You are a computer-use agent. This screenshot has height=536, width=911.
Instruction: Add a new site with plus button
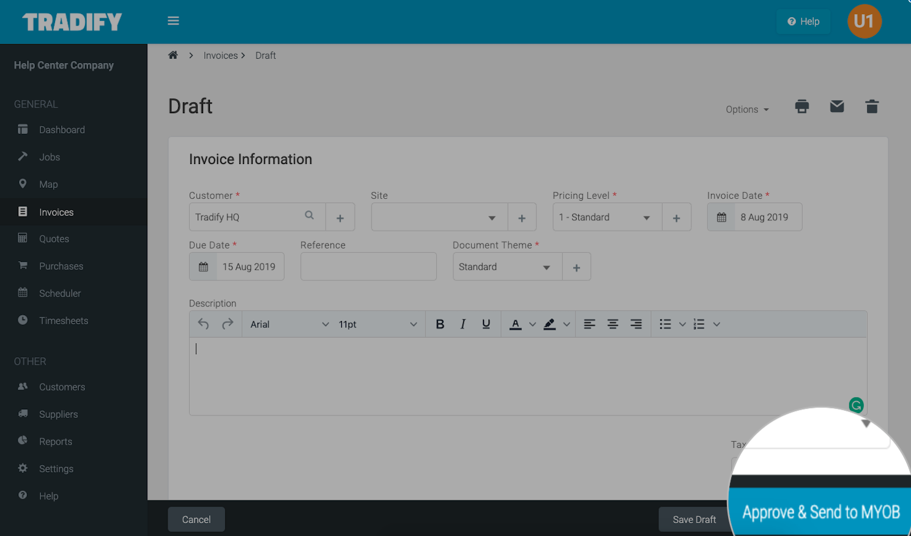click(x=522, y=218)
